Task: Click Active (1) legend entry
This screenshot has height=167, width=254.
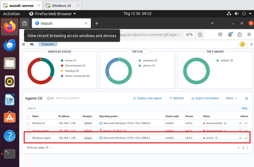Action: (69, 61)
